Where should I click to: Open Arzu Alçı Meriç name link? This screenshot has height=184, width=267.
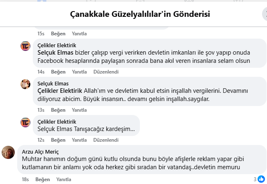coord(40,152)
